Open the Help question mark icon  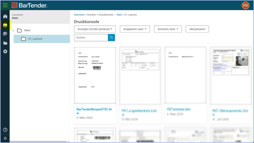click(5, 130)
